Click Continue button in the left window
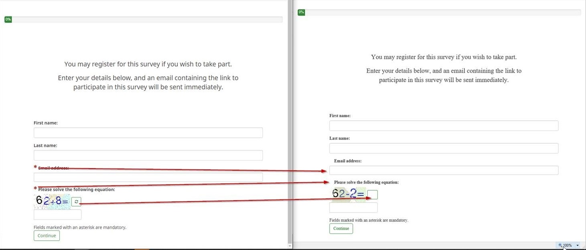The width and height of the screenshot is (586, 250). (47, 236)
